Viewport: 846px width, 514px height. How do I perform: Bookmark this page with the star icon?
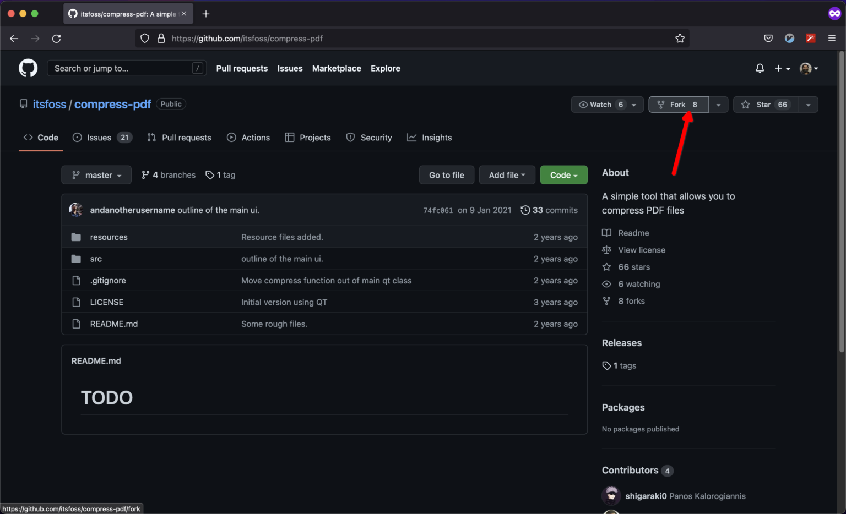pyautogui.click(x=680, y=39)
